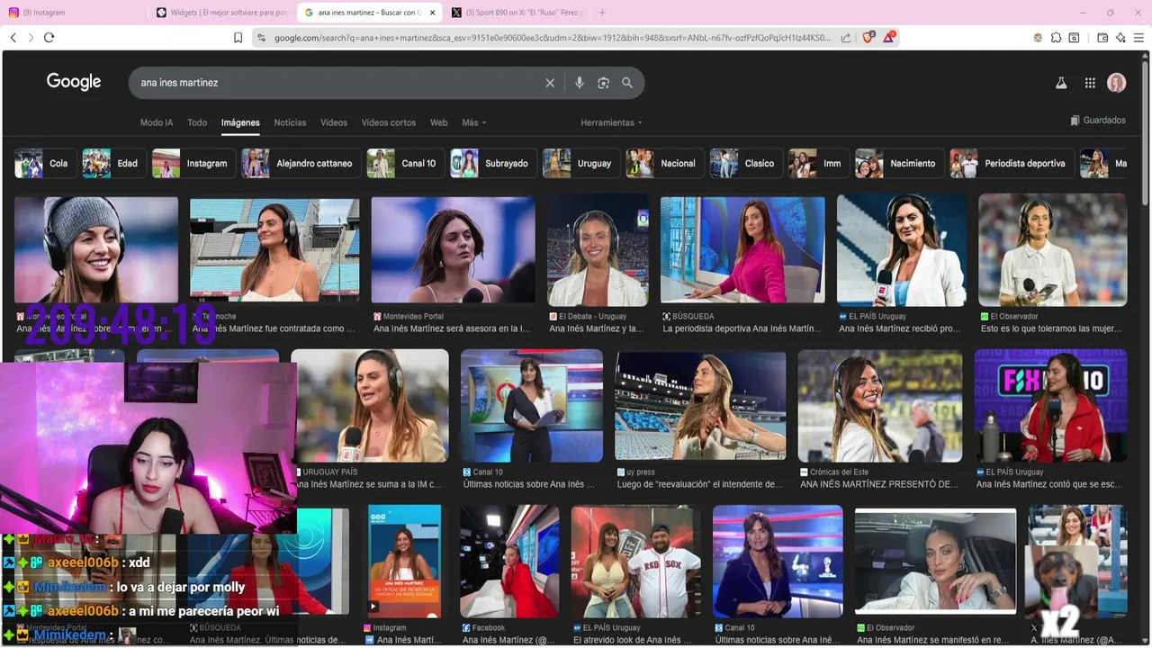
Task: Switch to the Widgets browser tab
Action: (222, 13)
